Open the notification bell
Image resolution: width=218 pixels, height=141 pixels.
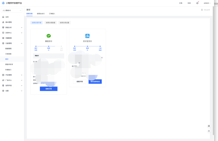pos(197,3)
